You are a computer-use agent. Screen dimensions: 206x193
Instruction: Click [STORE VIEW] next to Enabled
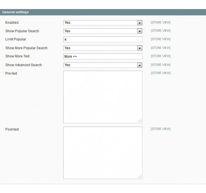point(161,22)
